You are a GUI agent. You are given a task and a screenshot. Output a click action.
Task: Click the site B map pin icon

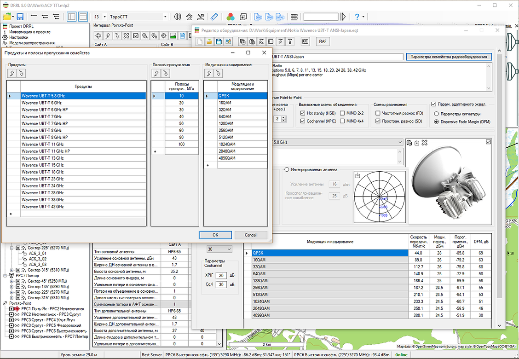pos(154,36)
